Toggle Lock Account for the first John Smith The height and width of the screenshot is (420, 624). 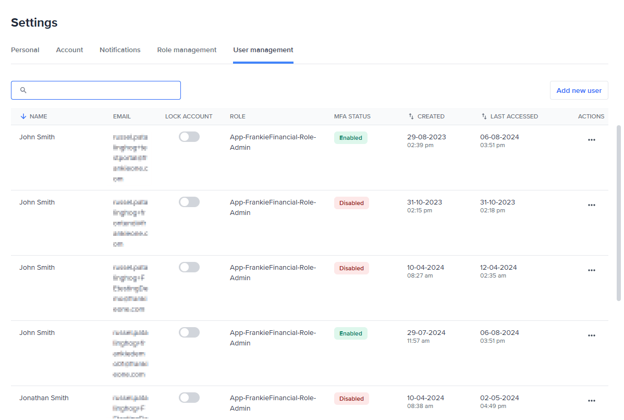pyautogui.click(x=189, y=136)
